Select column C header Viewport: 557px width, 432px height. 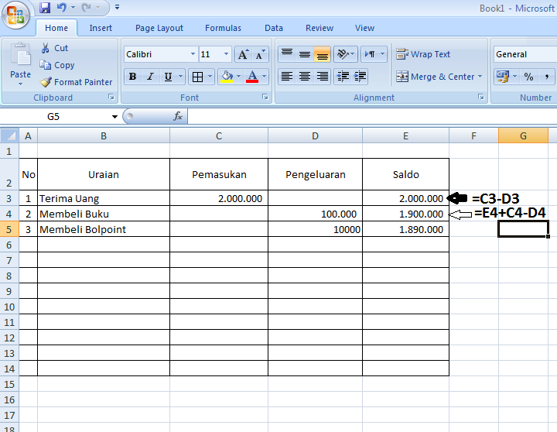coord(219,135)
